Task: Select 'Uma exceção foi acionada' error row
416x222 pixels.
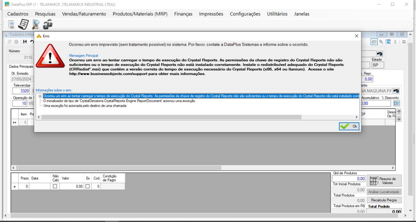Action: (85, 106)
